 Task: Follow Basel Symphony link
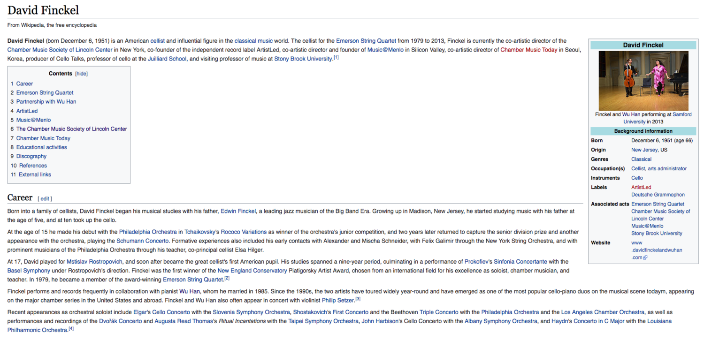29,271
